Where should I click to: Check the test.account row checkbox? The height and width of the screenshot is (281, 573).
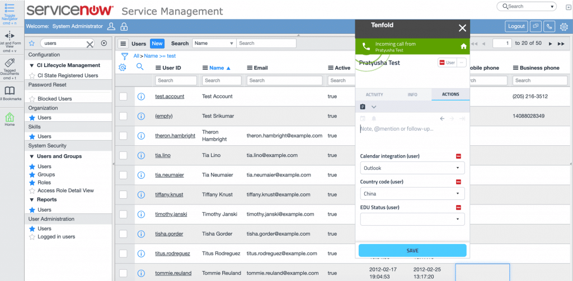[123, 96]
